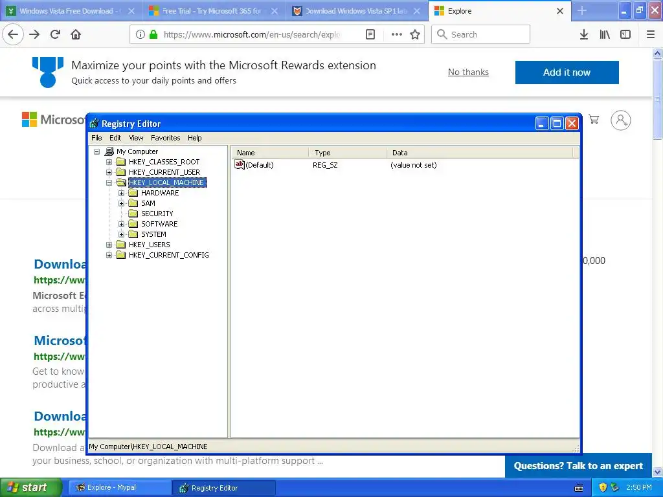Expand the HARDWARE subkey

(121, 193)
